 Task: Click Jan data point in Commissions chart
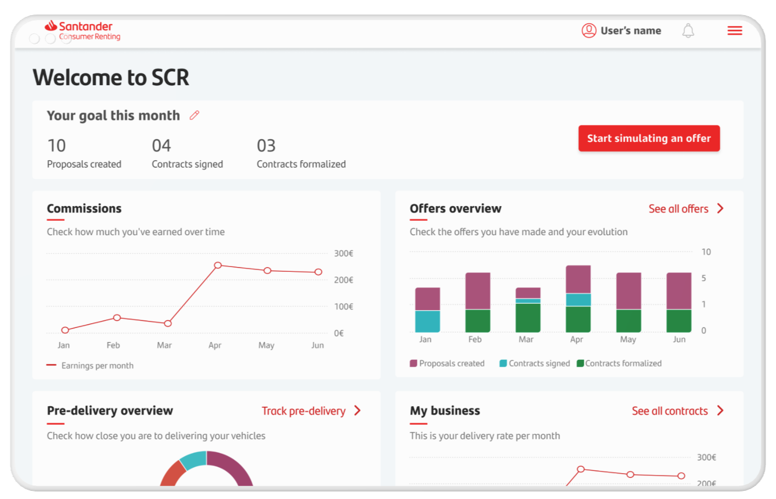coord(65,330)
